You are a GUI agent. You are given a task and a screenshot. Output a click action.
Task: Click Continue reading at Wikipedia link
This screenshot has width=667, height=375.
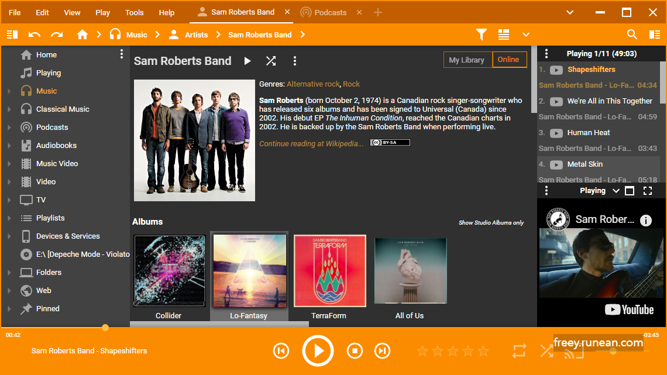coord(311,144)
